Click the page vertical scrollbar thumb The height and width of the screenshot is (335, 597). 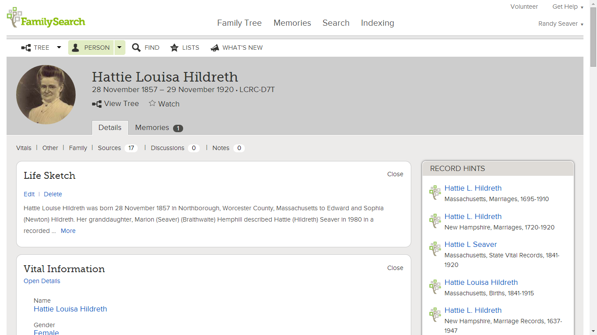point(593,37)
